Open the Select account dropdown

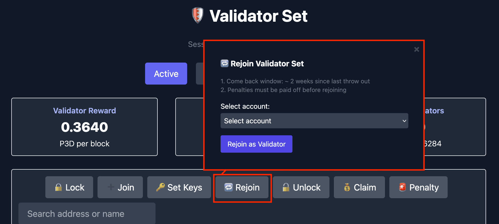pyautogui.click(x=314, y=121)
